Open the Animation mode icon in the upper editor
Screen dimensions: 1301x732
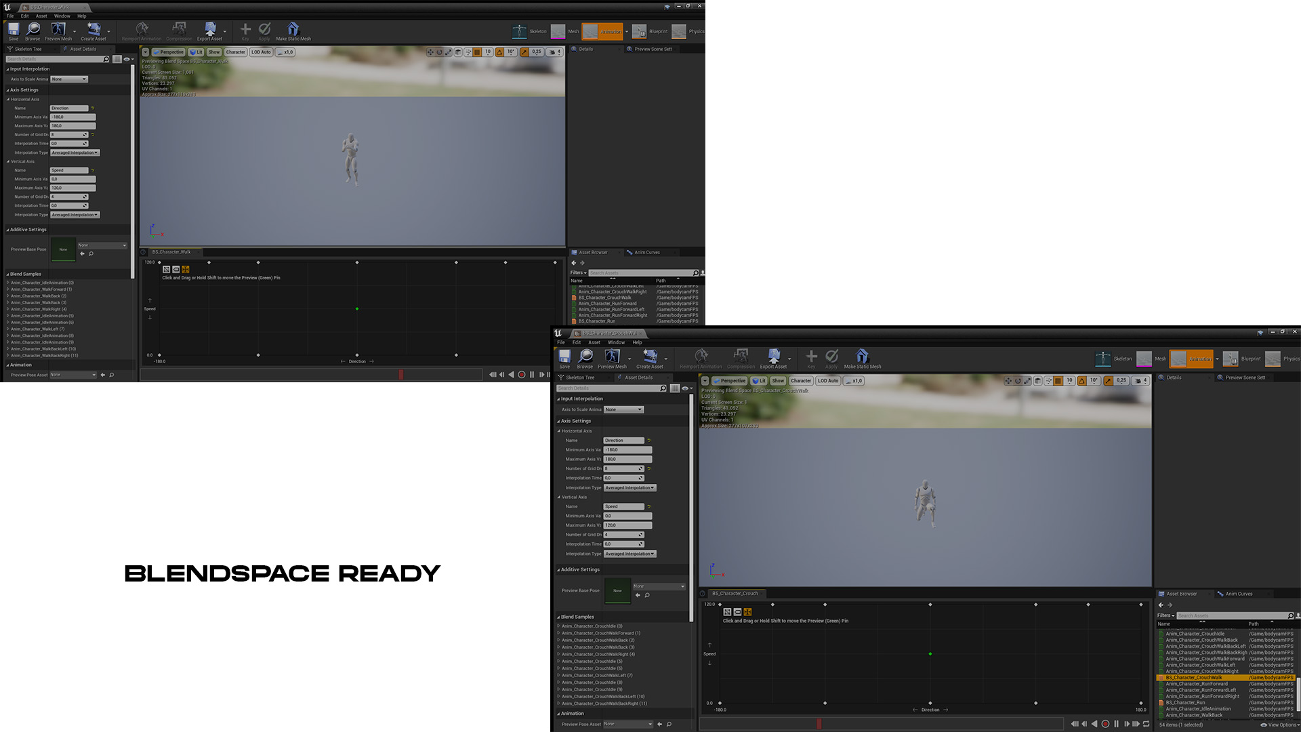602,31
